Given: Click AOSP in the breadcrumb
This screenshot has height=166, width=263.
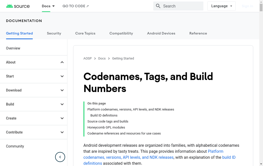Looking at the screenshot, I should [x=87, y=58].
